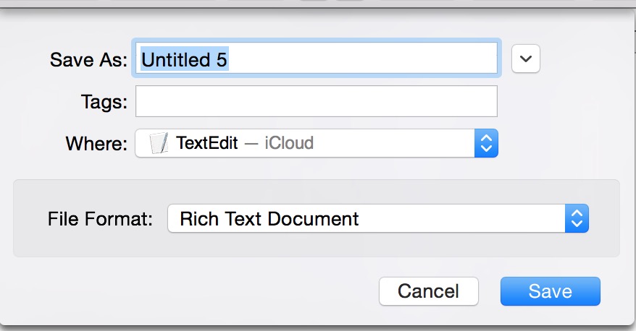Open the File Format popup menu
Screen dimensions: 636x331
click(378, 218)
